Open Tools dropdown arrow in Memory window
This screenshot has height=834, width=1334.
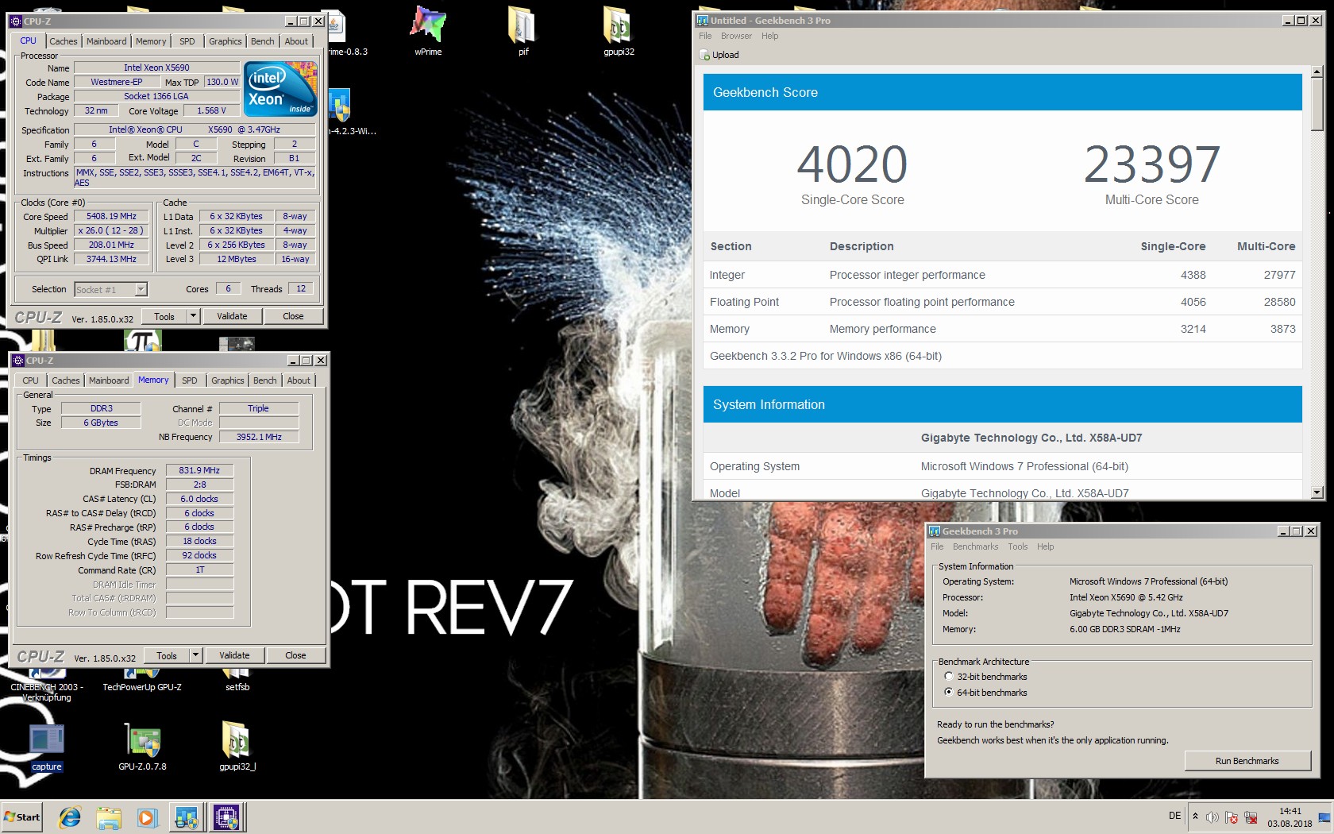(x=195, y=655)
